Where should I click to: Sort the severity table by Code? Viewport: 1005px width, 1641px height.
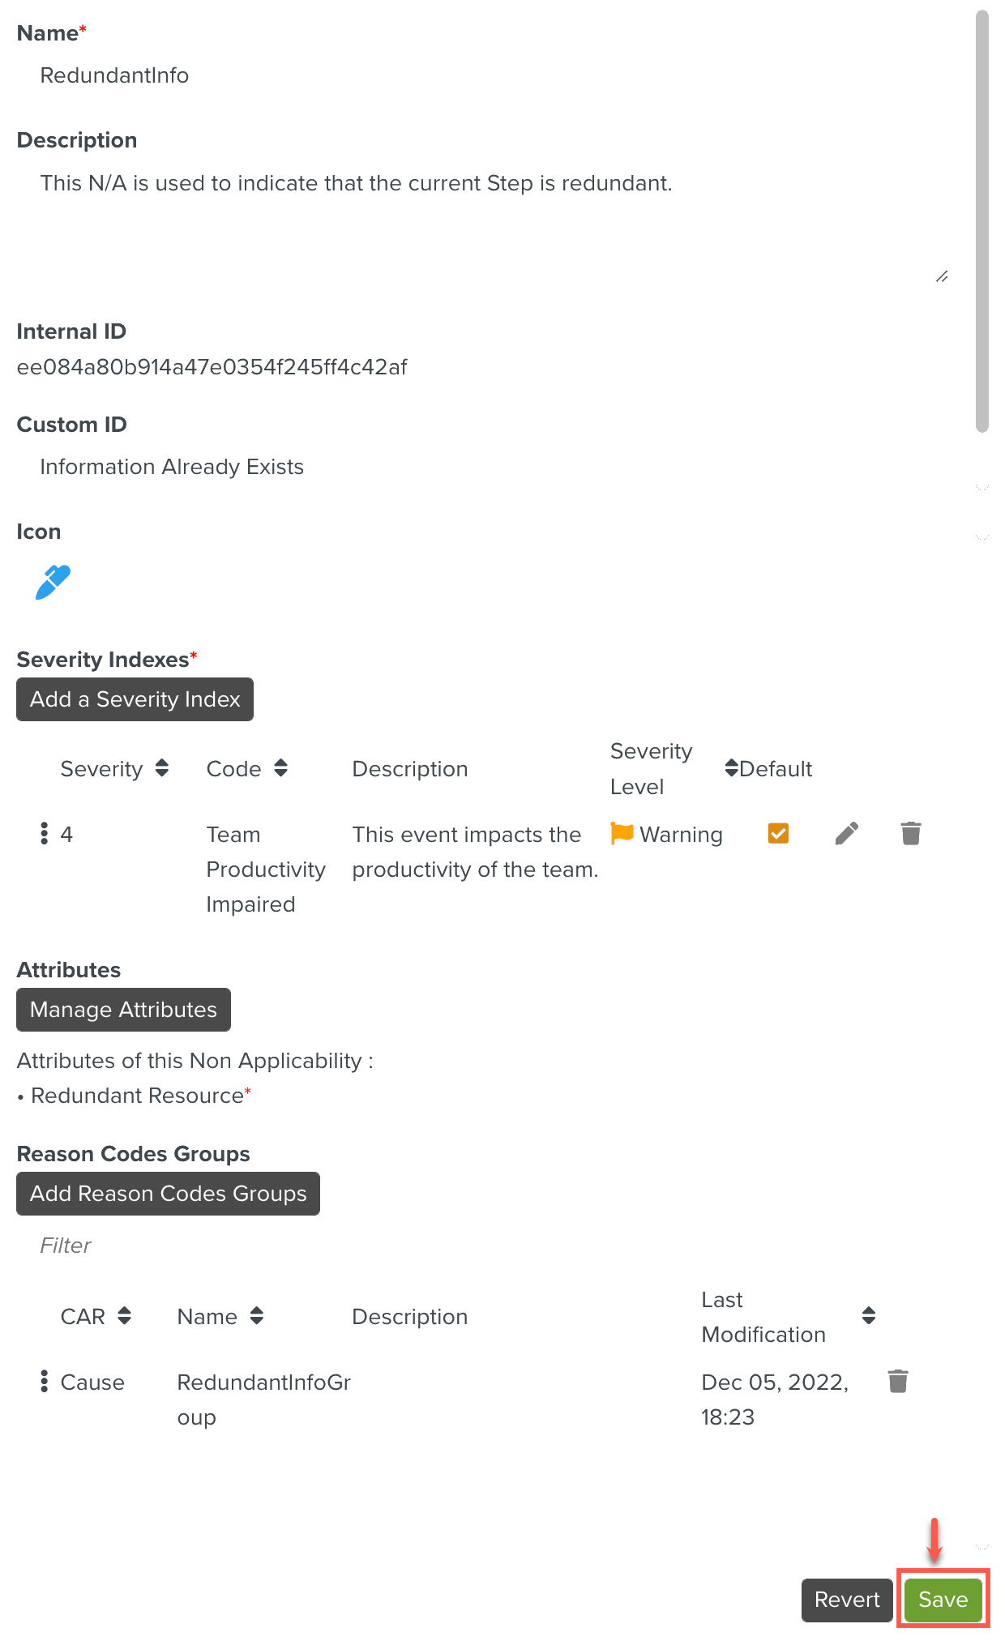coord(280,768)
